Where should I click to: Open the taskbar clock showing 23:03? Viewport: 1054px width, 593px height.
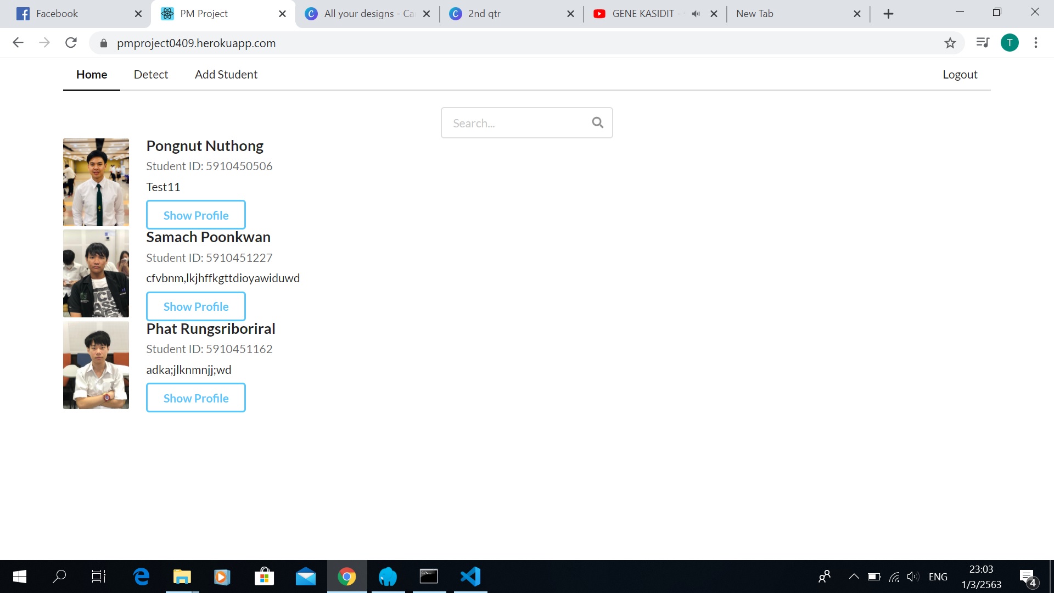tap(981, 577)
